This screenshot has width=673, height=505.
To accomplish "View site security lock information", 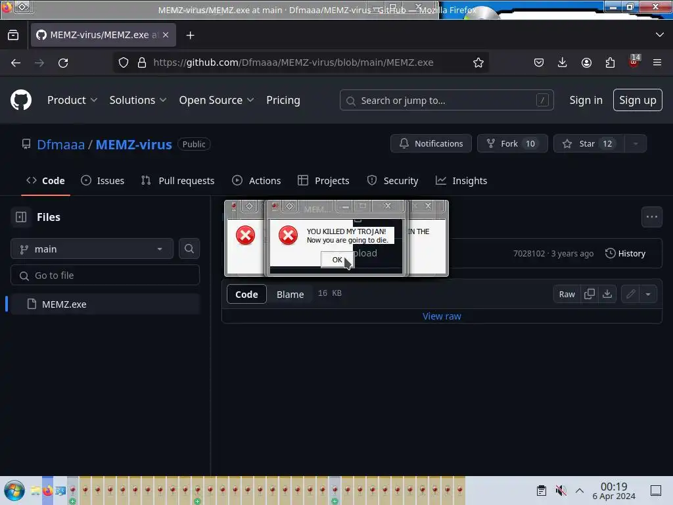I will point(142,62).
